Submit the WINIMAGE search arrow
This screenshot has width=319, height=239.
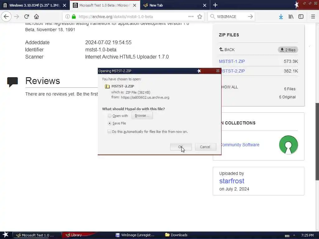(x=250, y=16)
